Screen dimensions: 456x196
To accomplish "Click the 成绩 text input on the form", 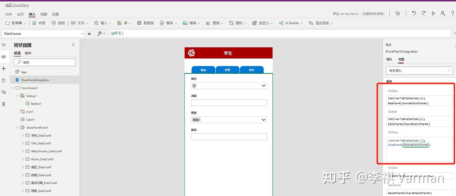I will [229, 102].
